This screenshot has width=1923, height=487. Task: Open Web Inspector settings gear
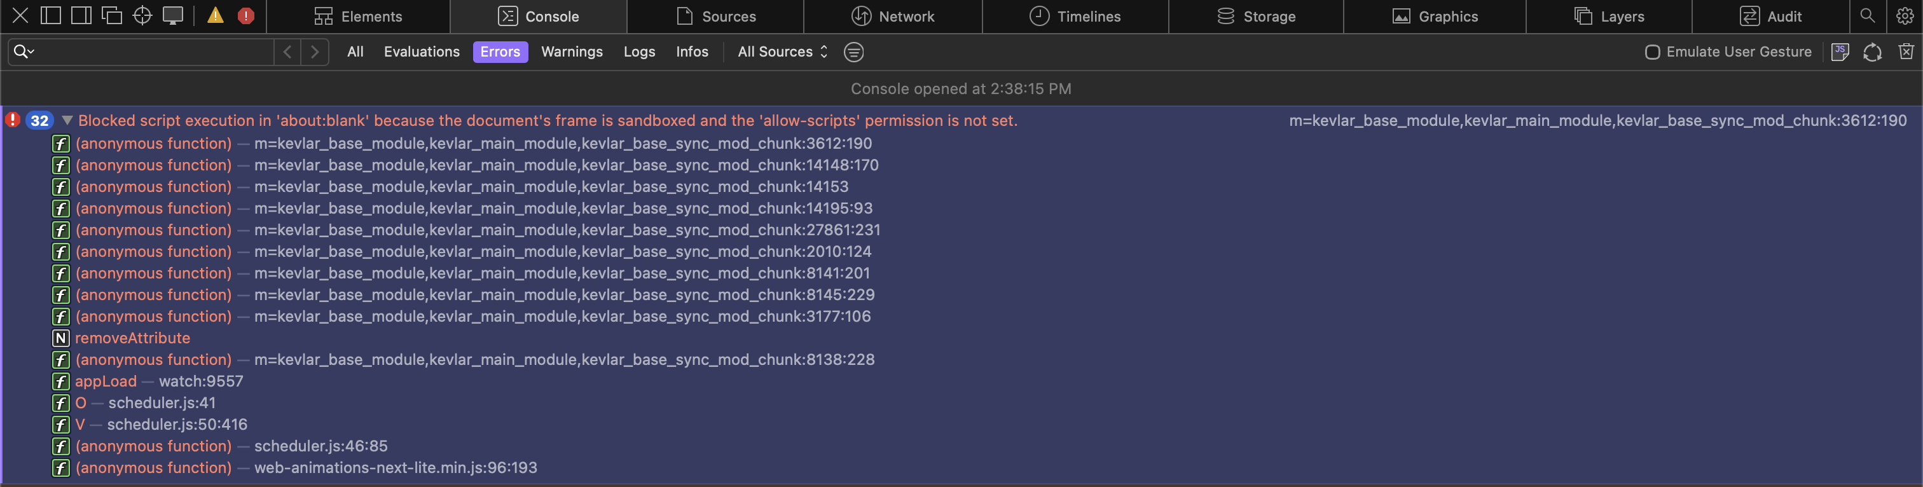coord(1905,16)
